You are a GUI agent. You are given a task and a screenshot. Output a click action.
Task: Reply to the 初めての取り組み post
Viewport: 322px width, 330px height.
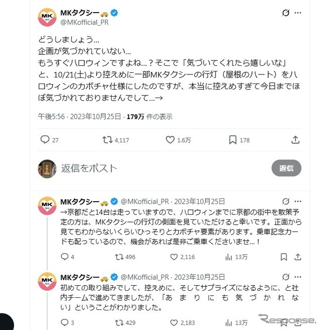pos(64,322)
